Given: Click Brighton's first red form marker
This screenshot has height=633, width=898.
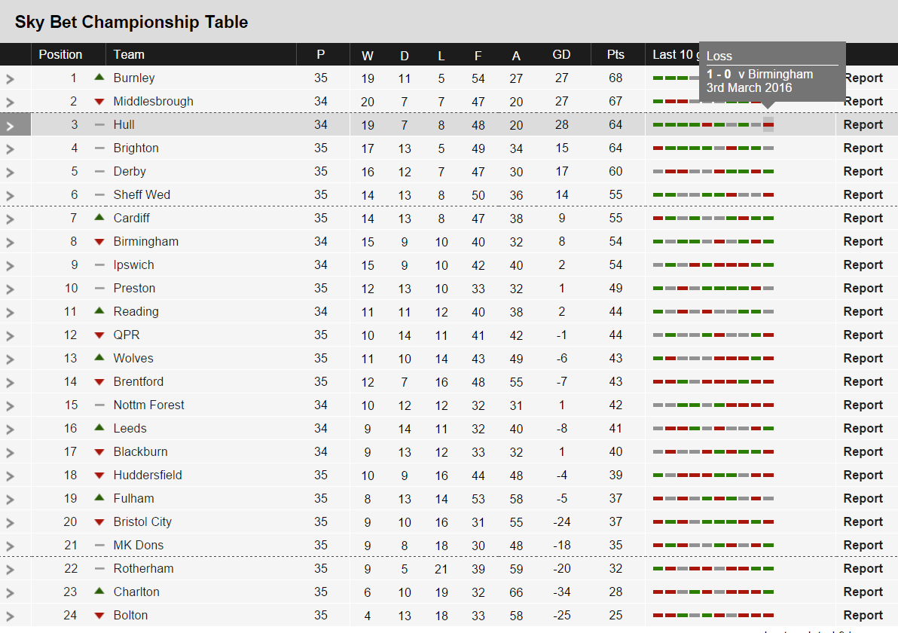Looking at the screenshot, I should (658, 148).
